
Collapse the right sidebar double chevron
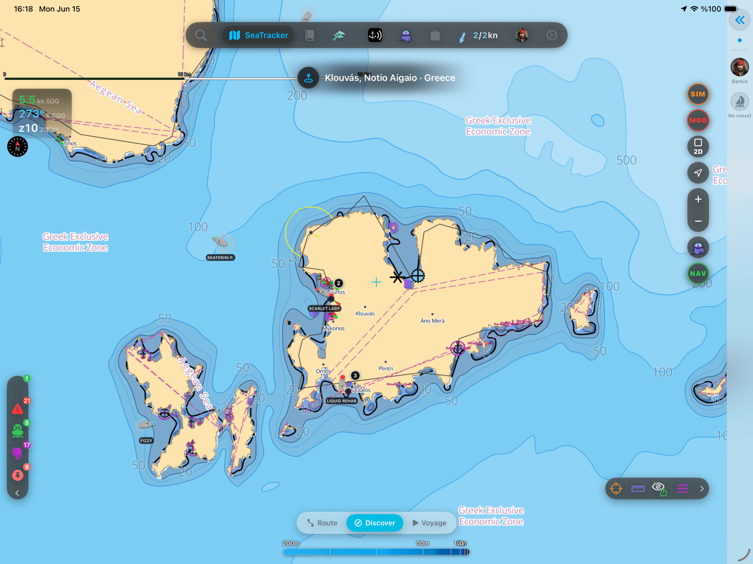pyautogui.click(x=740, y=20)
